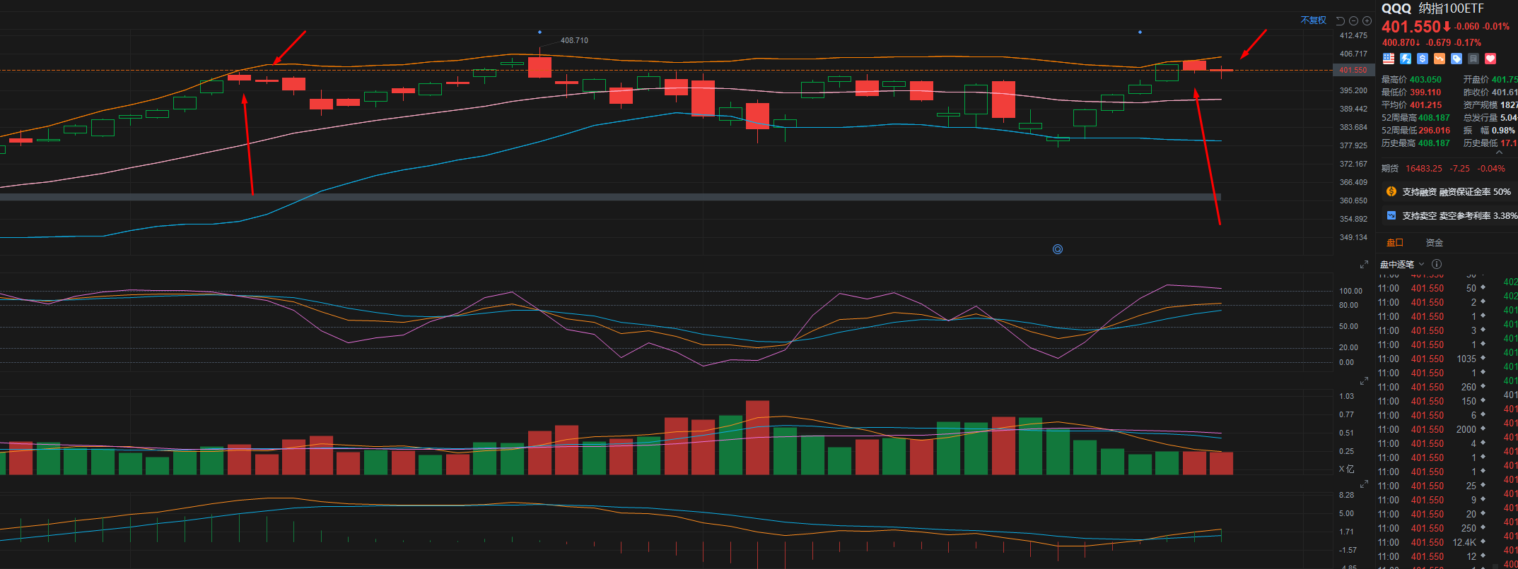Viewport: 1518px width, 569px height.
Task: Click the blue diamond event marker above 408.710
Action: click(539, 32)
